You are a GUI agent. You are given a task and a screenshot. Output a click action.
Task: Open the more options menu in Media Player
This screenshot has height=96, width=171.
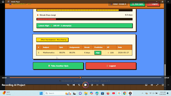pos(168,85)
